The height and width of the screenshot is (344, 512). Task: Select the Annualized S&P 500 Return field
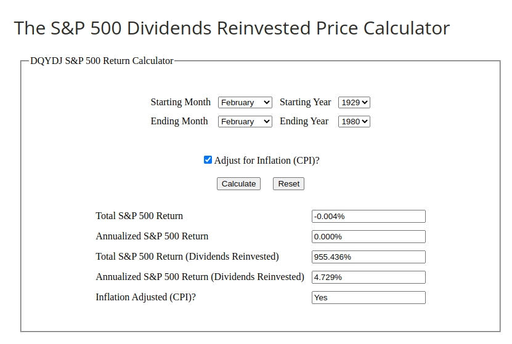pyautogui.click(x=368, y=237)
